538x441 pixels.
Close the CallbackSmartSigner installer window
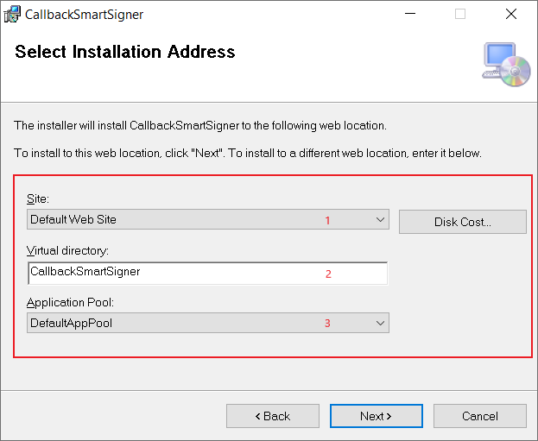coord(511,14)
